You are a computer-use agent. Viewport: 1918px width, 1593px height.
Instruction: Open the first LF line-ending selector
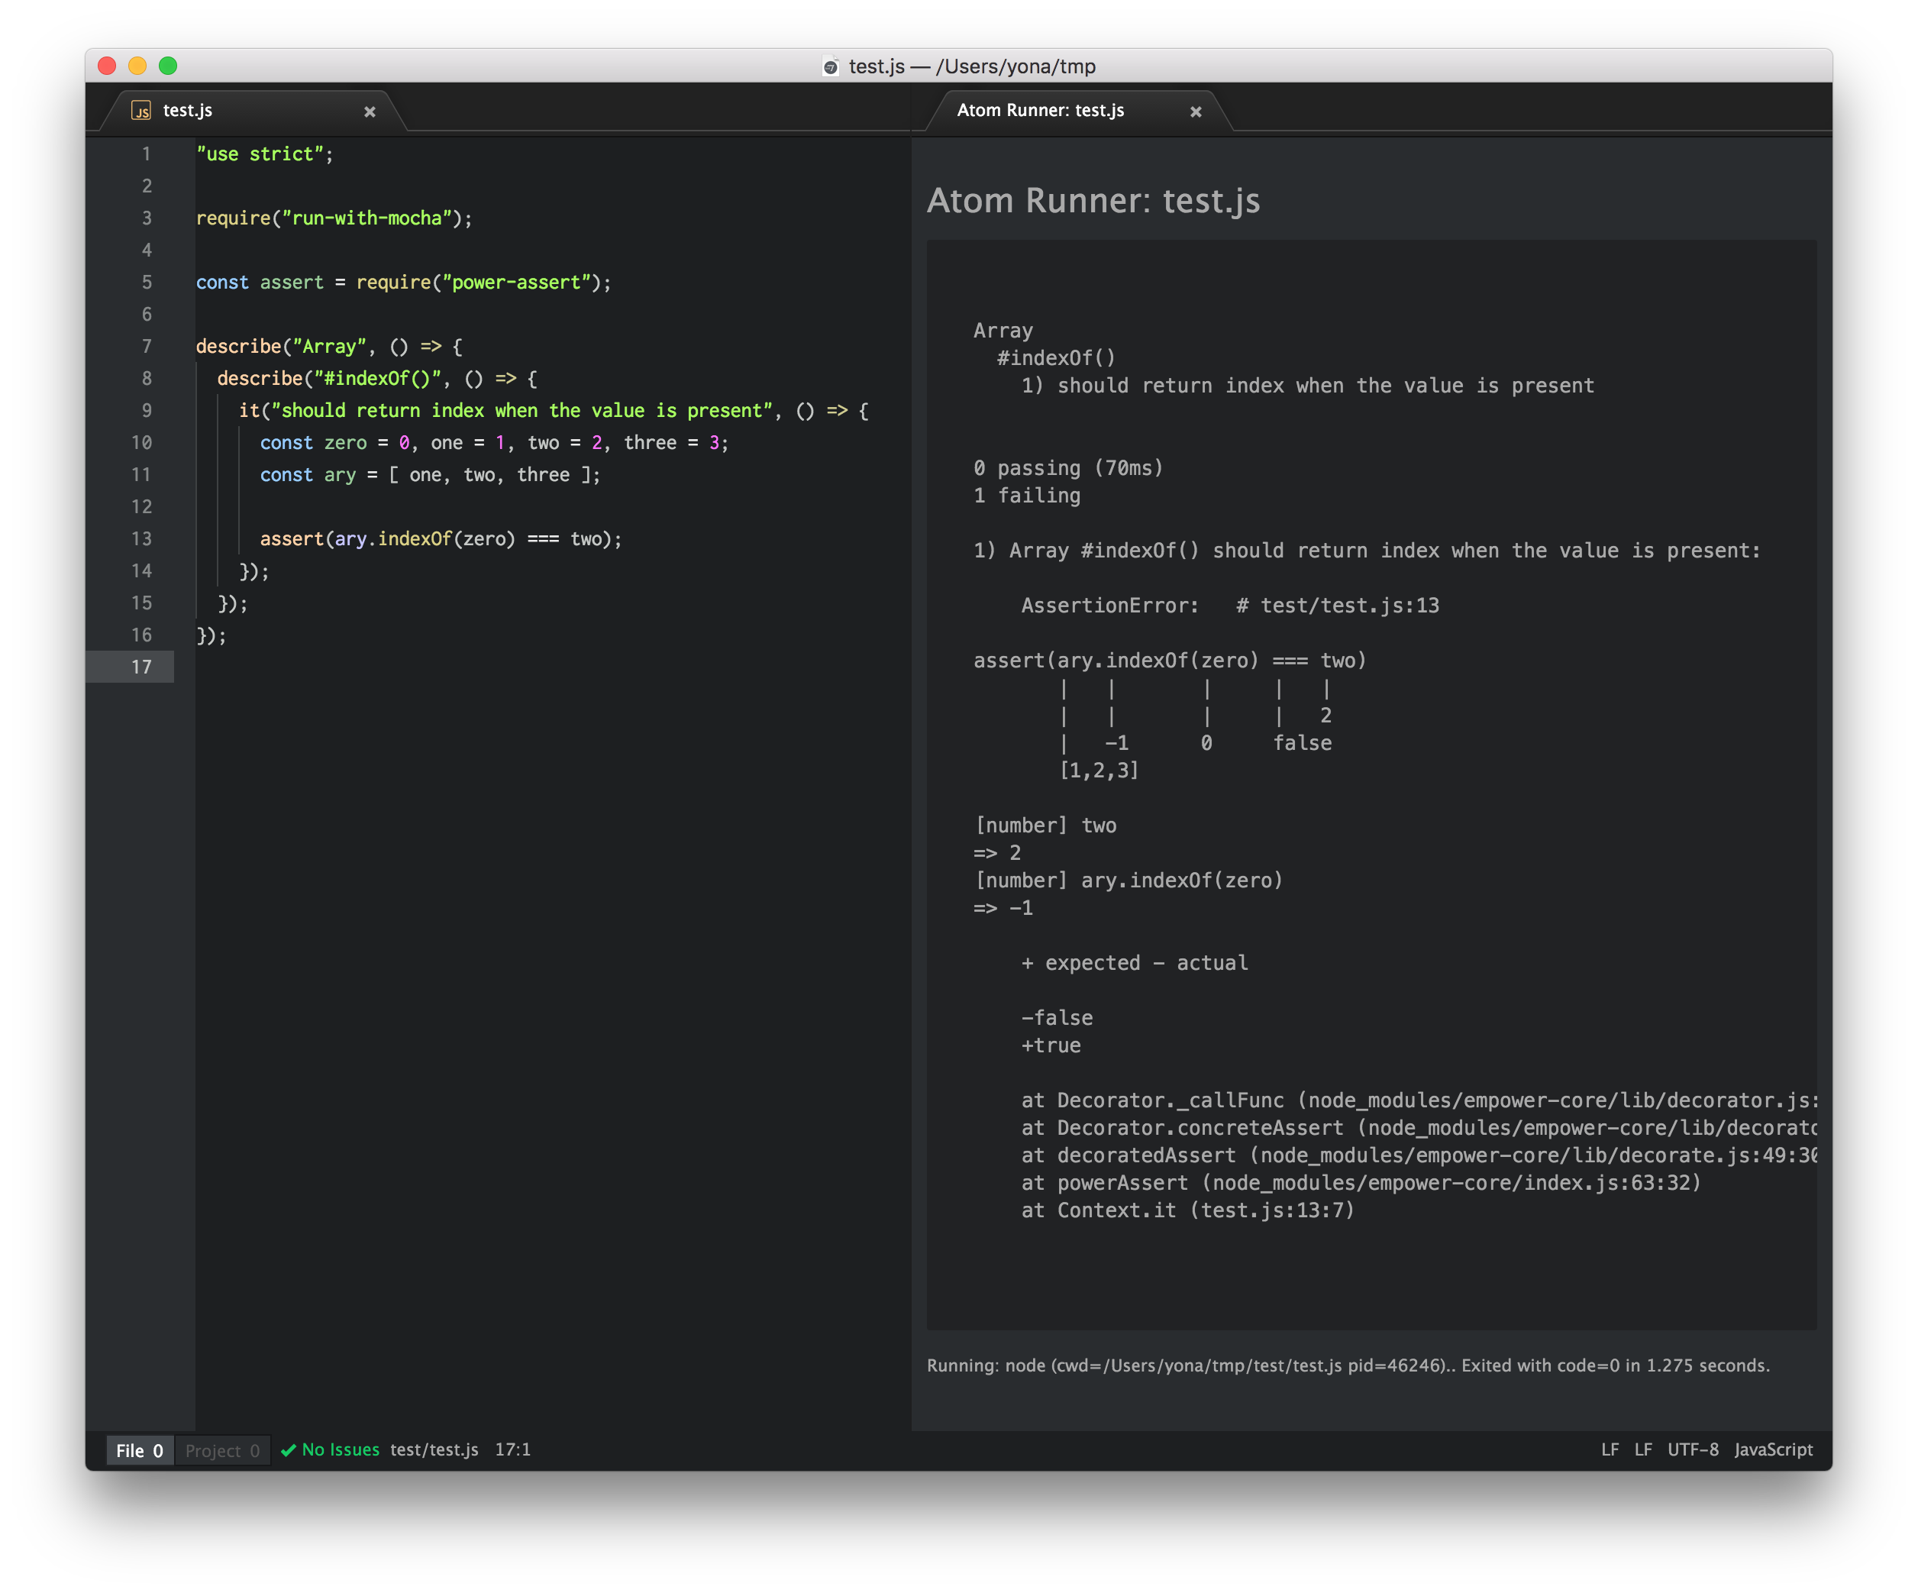click(1610, 1449)
